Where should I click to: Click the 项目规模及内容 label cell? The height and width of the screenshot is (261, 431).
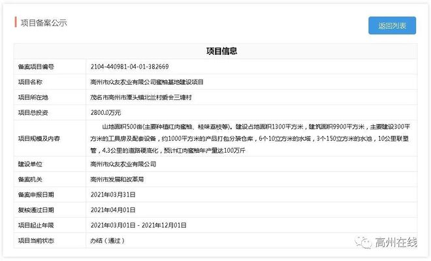50,138
